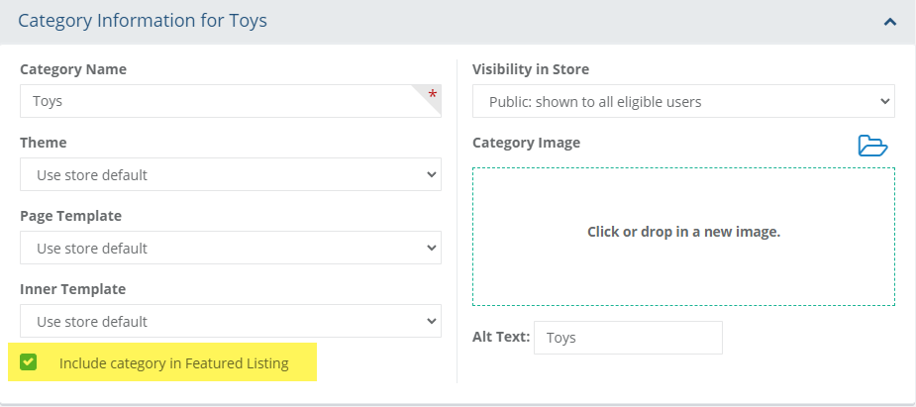Click the 'Category Name' field label
The image size is (916, 407).
click(x=73, y=69)
